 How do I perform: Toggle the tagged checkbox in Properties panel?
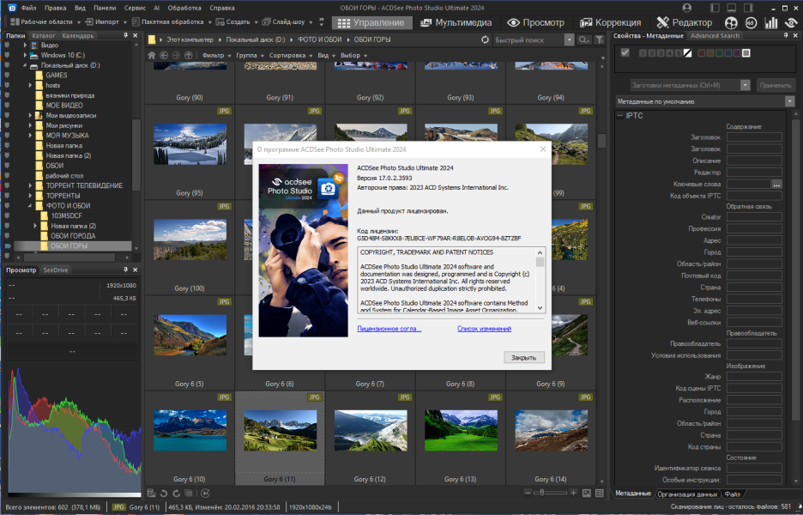pyautogui.click(x=625, y=52)
